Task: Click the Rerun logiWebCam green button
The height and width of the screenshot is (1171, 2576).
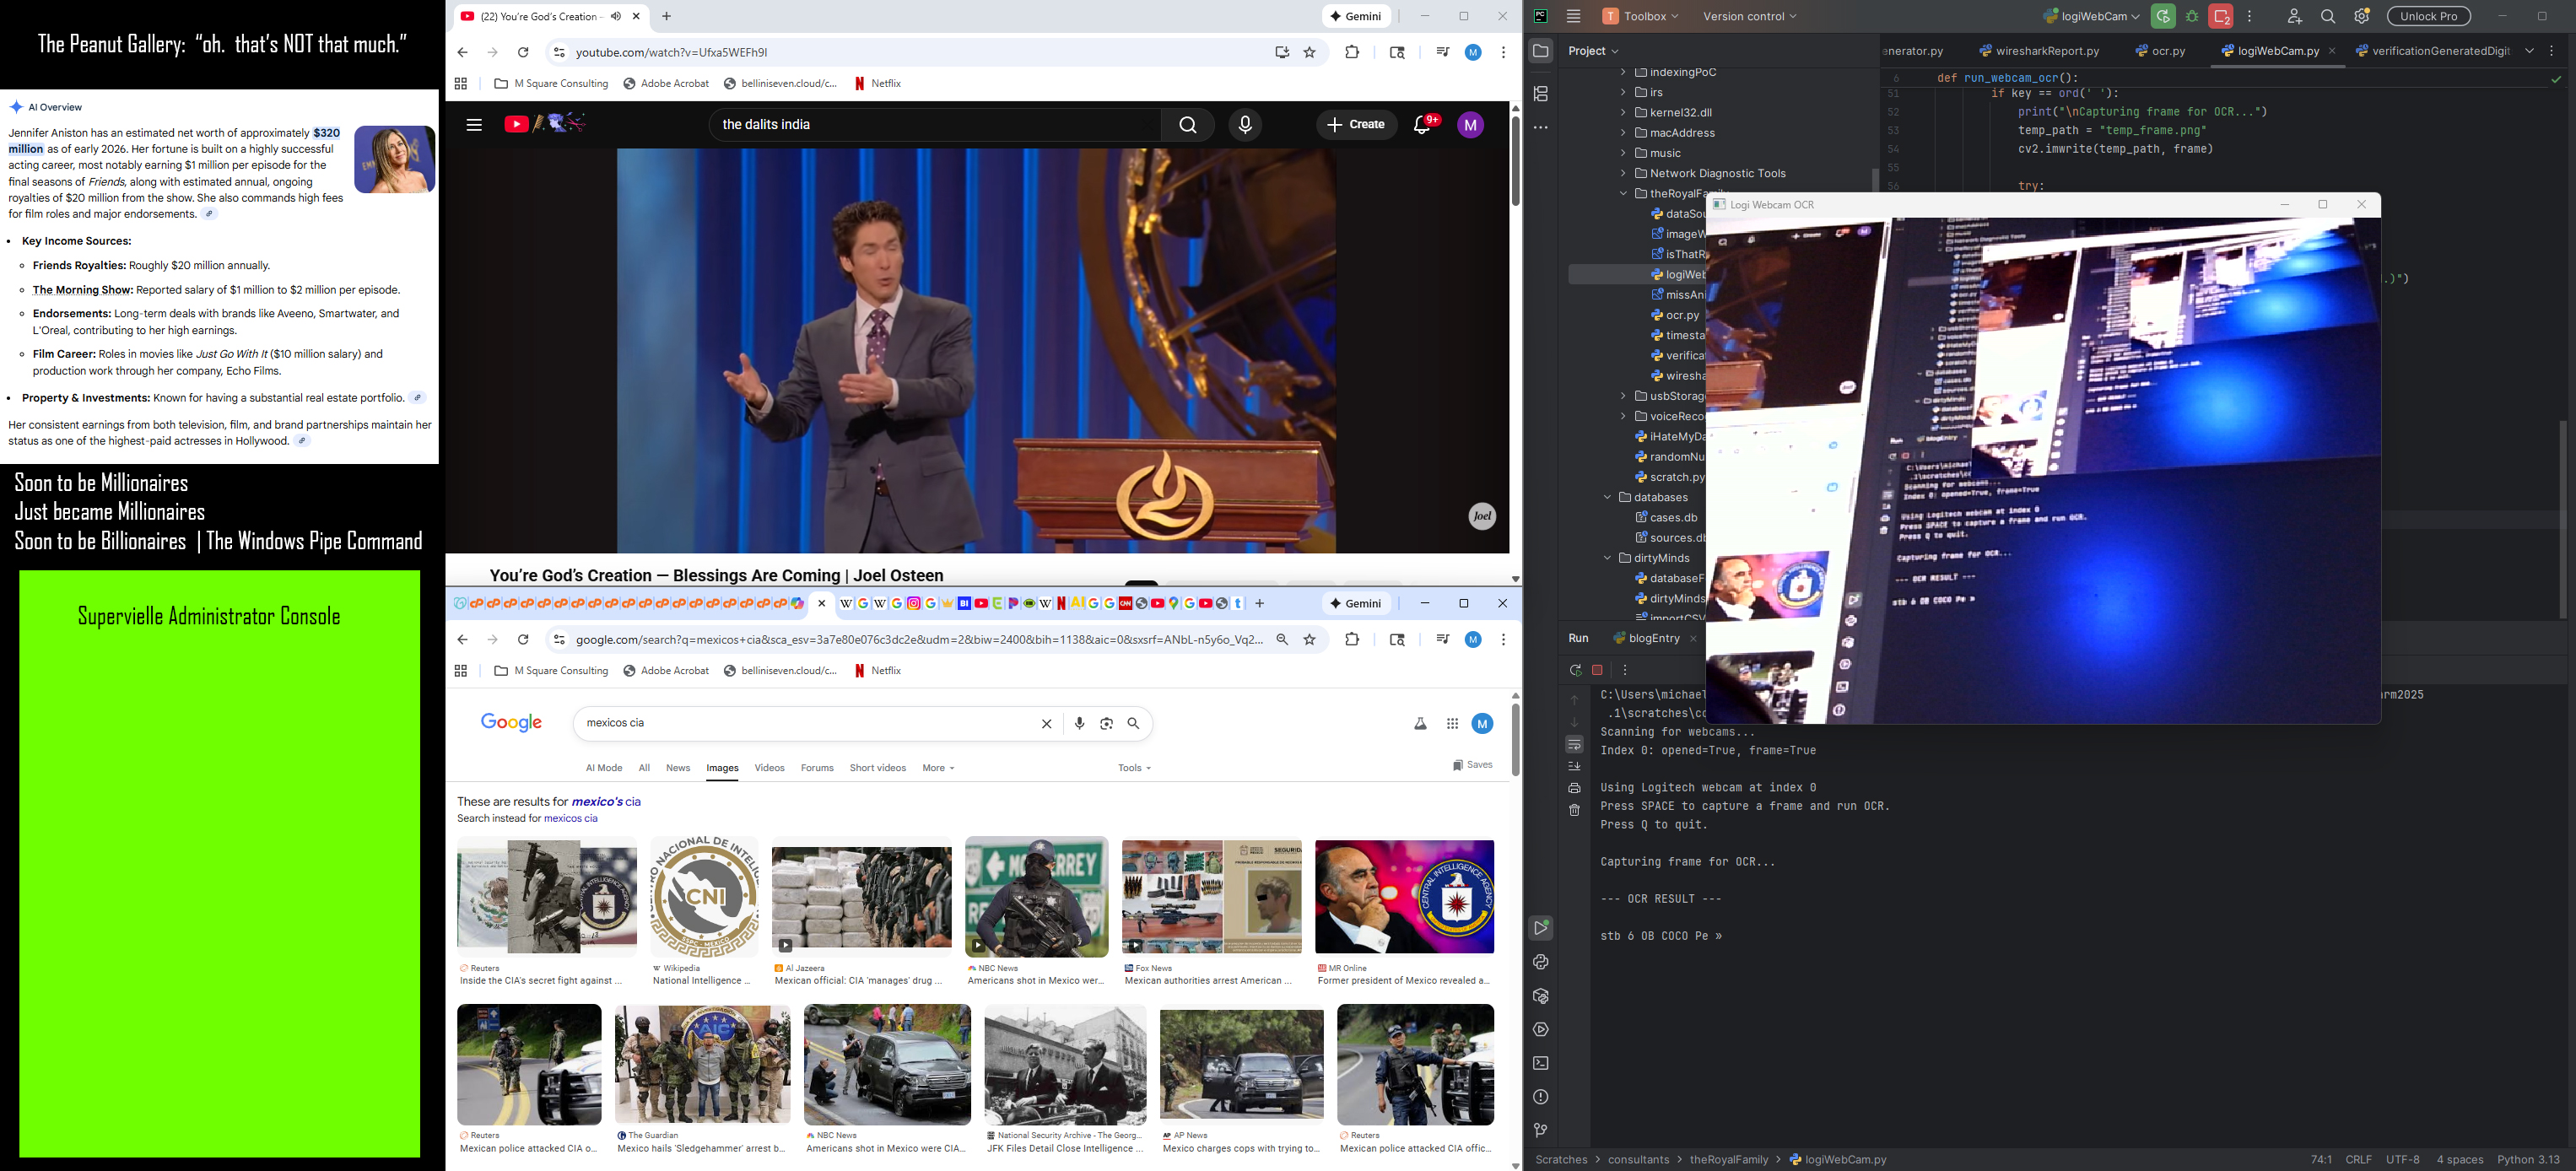Action: coord(2163,17)
